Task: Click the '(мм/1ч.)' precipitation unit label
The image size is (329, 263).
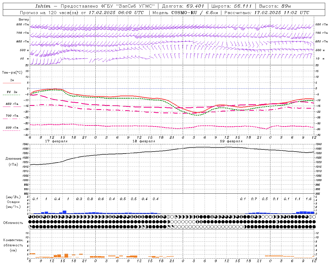Action: pos(13,207)
